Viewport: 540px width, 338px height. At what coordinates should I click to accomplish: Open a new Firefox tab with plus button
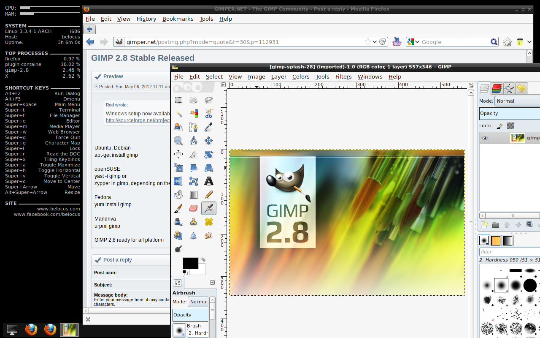[x=89, y=29]
